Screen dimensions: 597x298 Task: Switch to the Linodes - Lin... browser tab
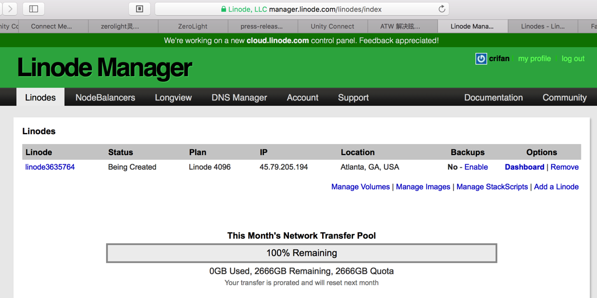[x=543, y=26]
